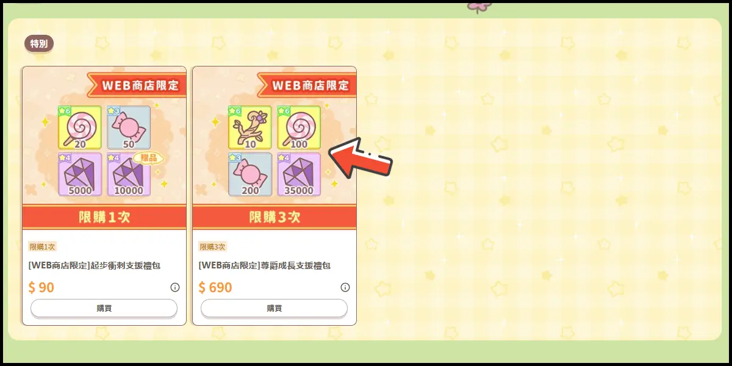This screenshot has height=366, width=732.
Task: Open the [WEB商店限定]尊爵成長支援禮包 title
Action: (265, 266)
